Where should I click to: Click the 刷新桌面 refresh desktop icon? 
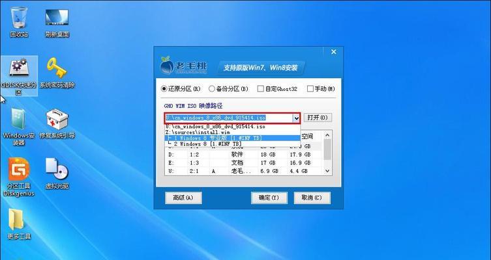pyautogui.click(x=57, y=22)
